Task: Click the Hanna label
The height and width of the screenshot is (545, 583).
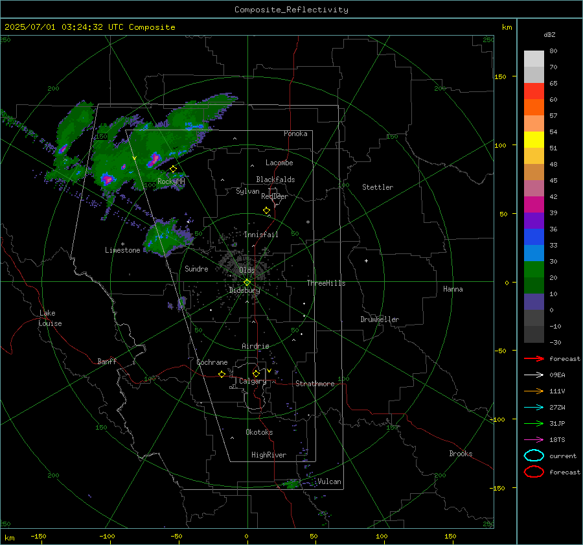Action: [x=453, y=289]
